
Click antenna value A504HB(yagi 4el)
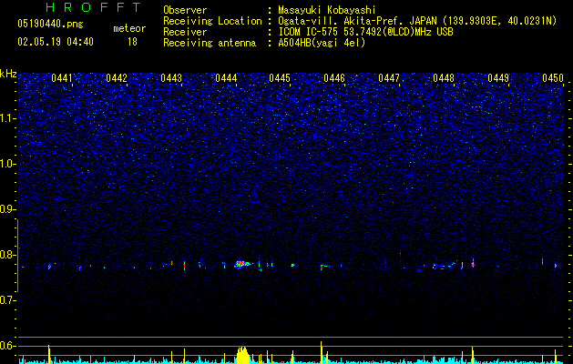point(322,43)
